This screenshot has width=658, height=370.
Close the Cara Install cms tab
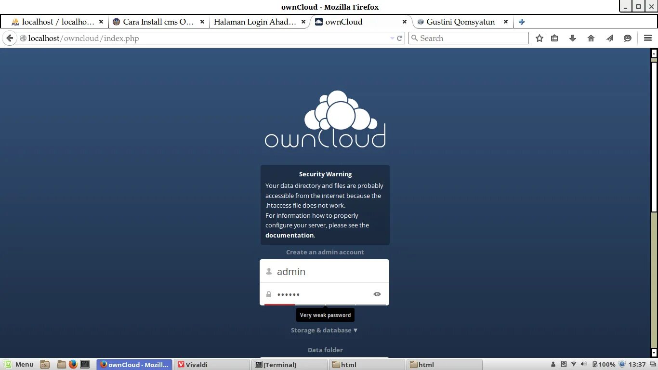[x=202, y=22]
